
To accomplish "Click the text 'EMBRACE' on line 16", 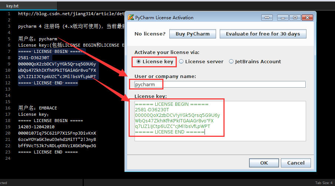I will coord(48,108).
